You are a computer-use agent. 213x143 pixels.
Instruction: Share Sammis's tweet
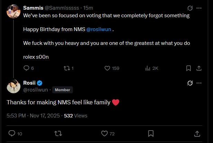(x=199, y=68)
